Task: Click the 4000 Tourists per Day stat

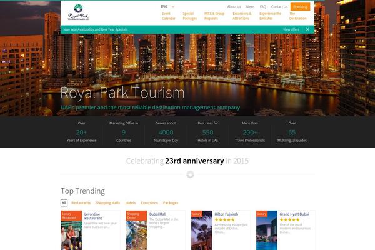Action: point(166,132)
